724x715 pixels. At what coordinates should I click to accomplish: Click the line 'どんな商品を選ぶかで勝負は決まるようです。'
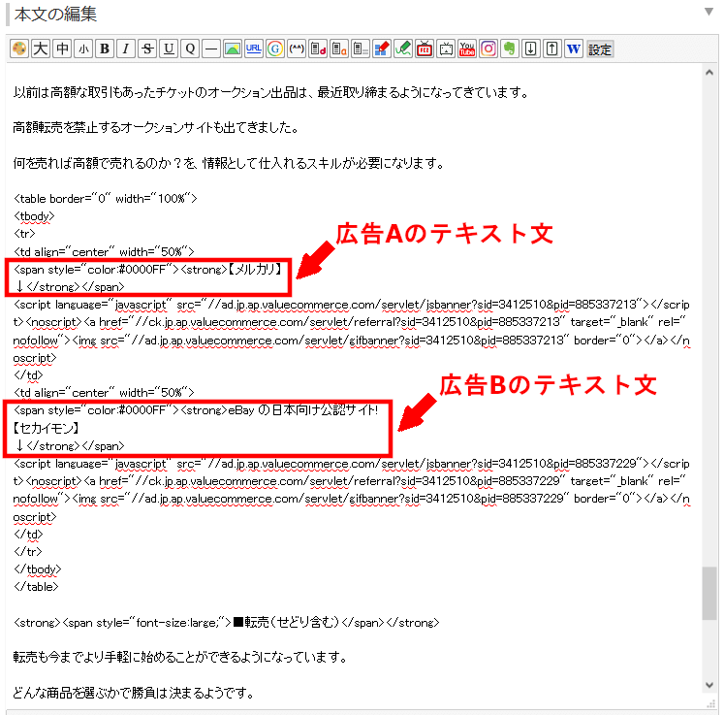click(134, 693)
